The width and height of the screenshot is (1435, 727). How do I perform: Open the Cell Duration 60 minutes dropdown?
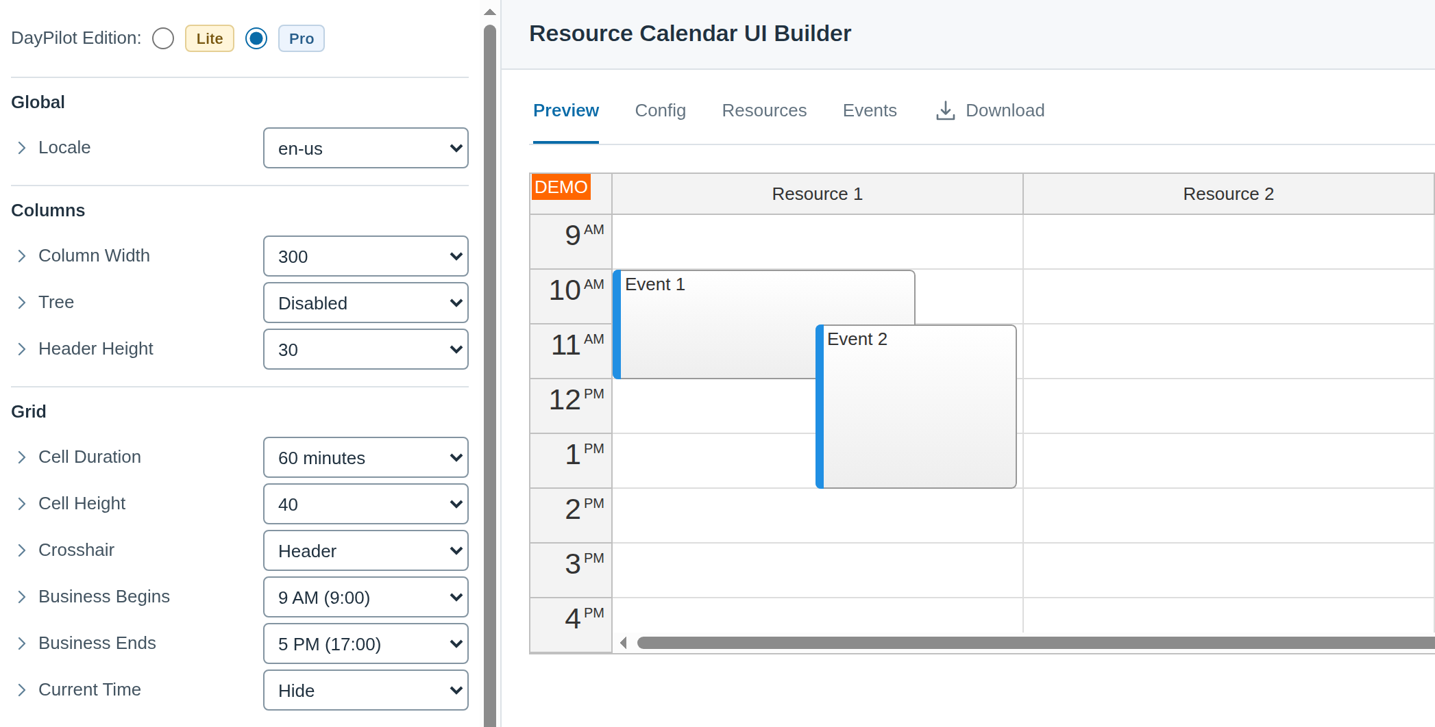tap(366, 457)
